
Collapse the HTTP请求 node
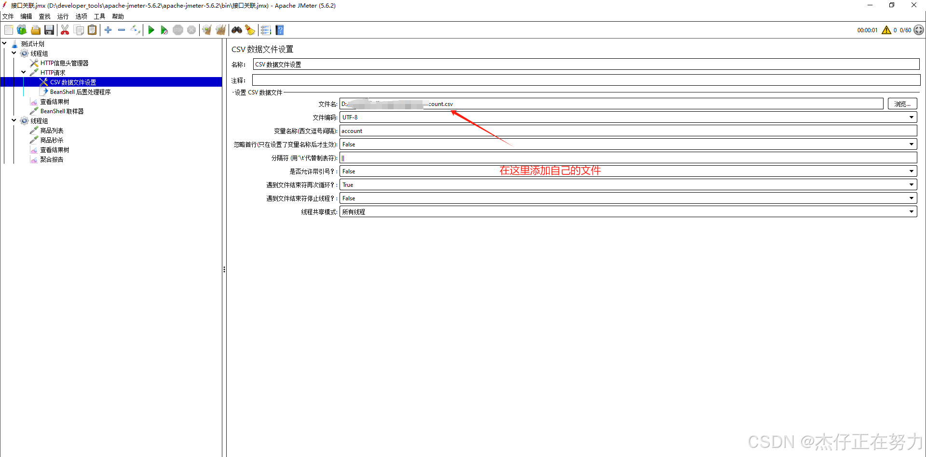tap(24, 73)
